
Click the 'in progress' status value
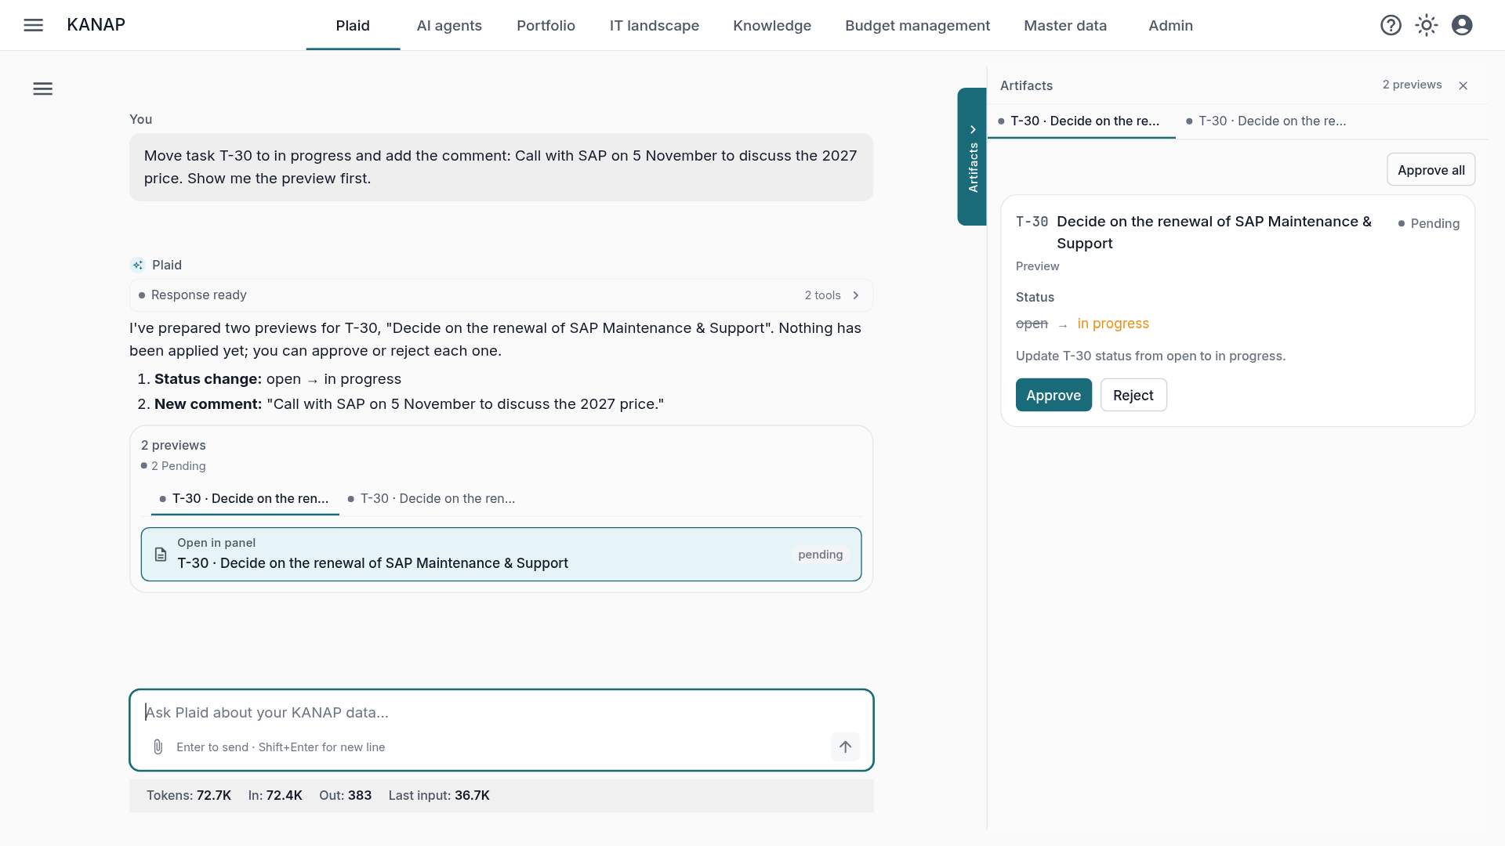[x=1113, y=324]
